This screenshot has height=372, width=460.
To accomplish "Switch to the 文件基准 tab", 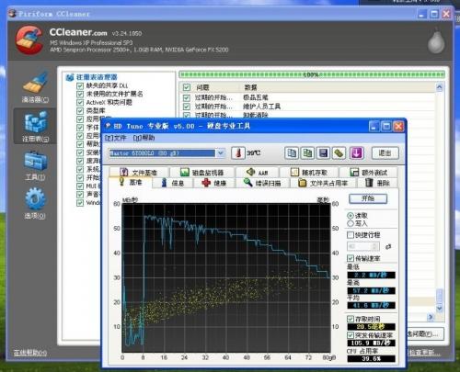I will (x=139, y=173).
